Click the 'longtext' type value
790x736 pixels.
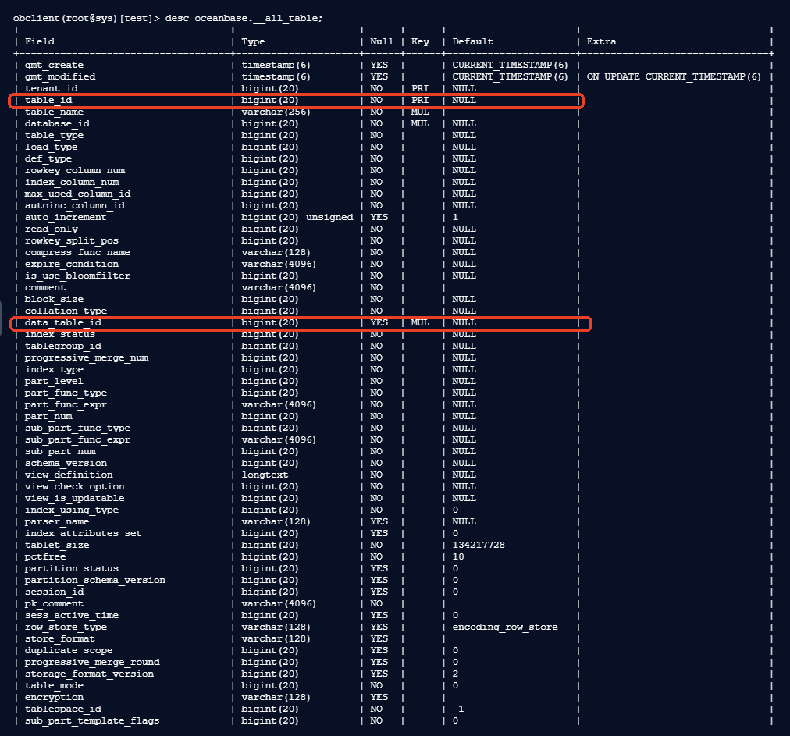click(x=265, y=475)
